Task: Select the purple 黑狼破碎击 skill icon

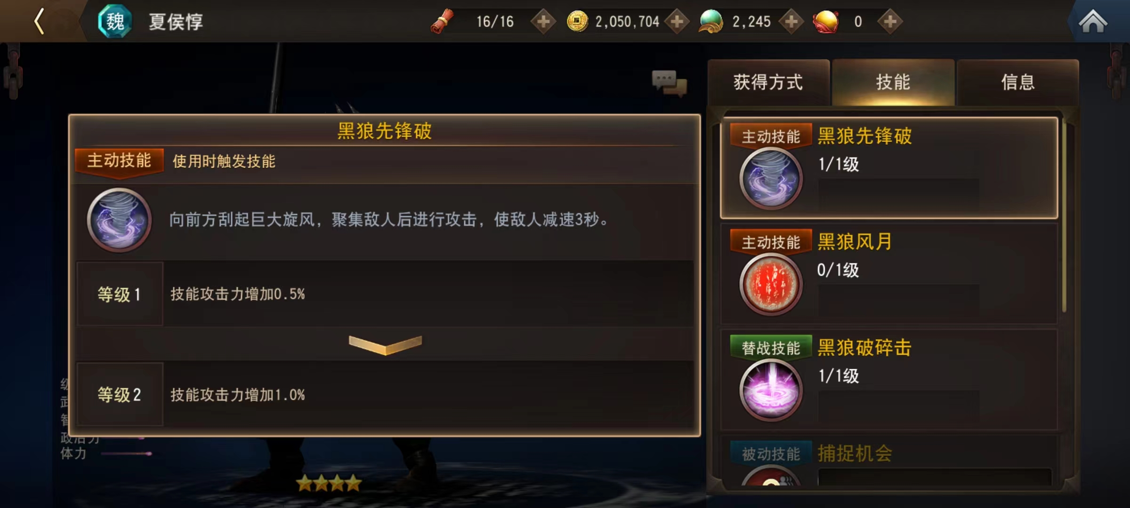Action: click(x=771, y=390)
